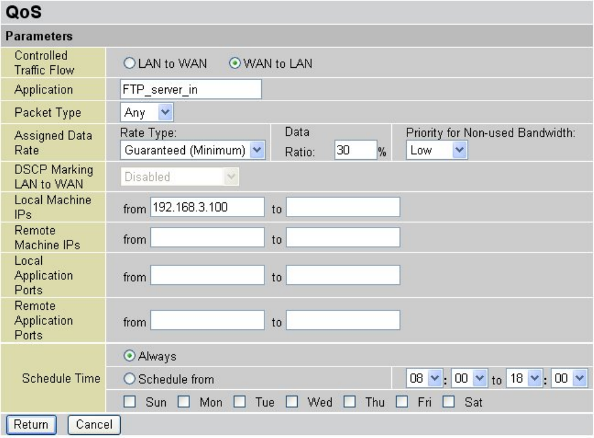Choose the Always schedule option
Viewport: 594px width, 438px height.
point(129,356)
